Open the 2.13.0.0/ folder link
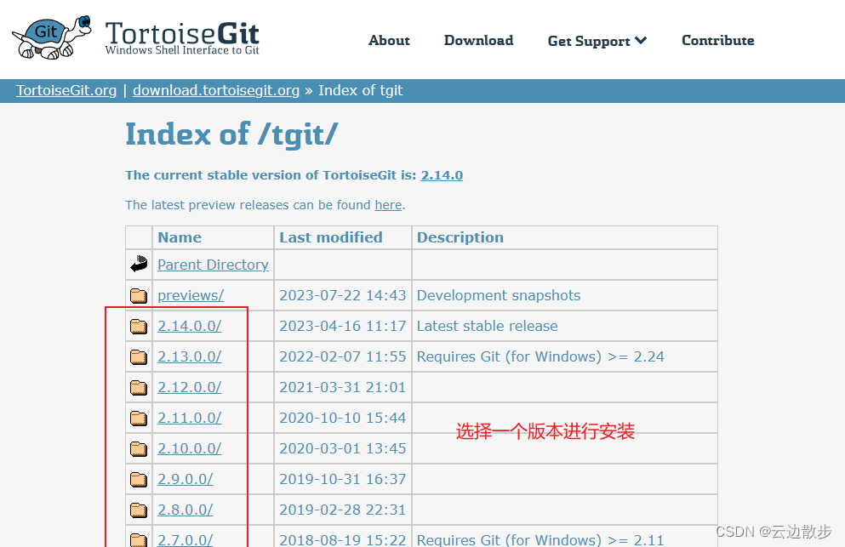Viewport: 845px width, 547px height. [189, 356]
